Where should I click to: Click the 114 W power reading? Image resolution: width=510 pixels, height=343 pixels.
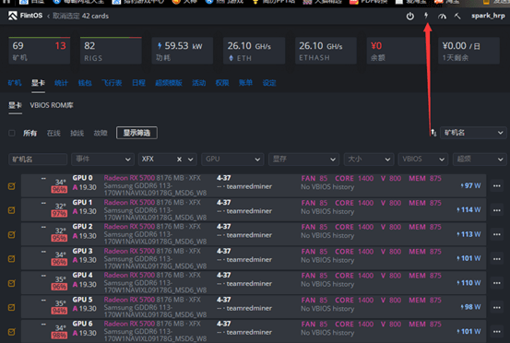[468, 210]
